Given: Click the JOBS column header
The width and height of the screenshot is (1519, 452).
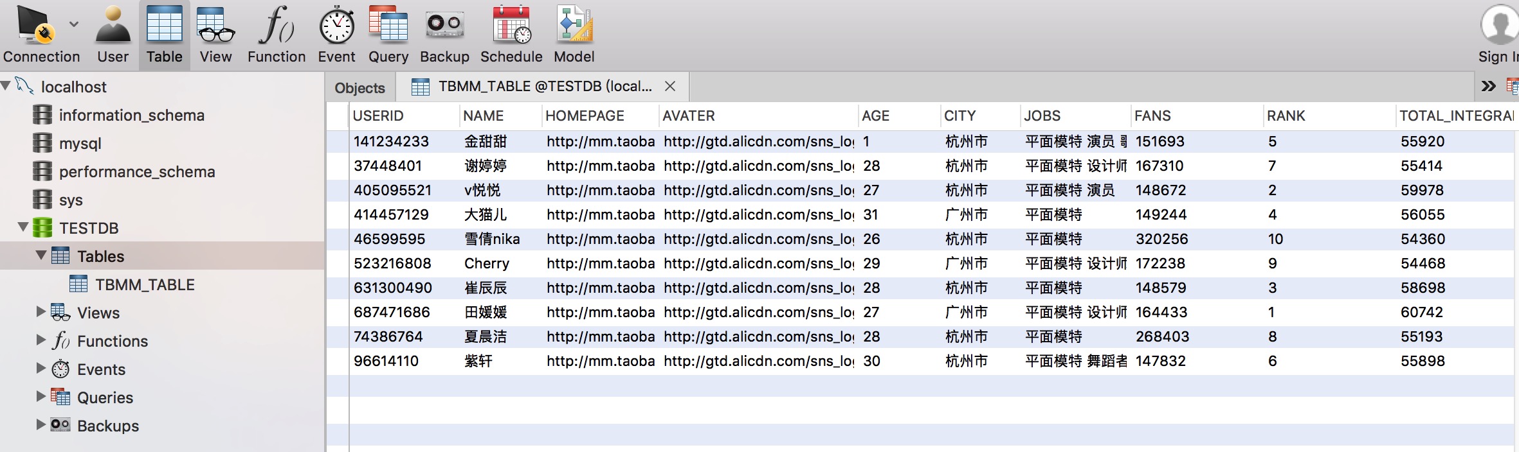Looking at the screenshot, I should point(1076,116).
